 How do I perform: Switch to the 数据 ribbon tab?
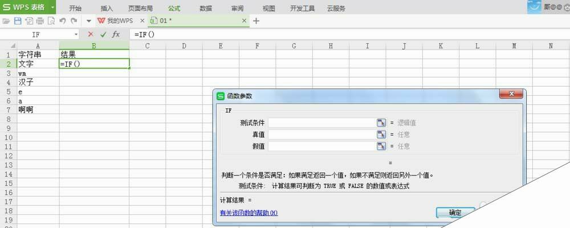pyautogui.click(x=206, y=9)
